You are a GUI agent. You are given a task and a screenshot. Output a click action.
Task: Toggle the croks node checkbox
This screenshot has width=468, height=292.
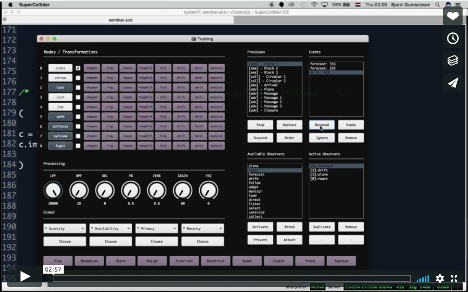tap(78, 68)
